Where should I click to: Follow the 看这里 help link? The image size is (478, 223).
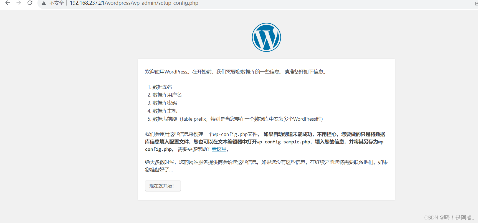pyautogui.click(x=219, y=149)
